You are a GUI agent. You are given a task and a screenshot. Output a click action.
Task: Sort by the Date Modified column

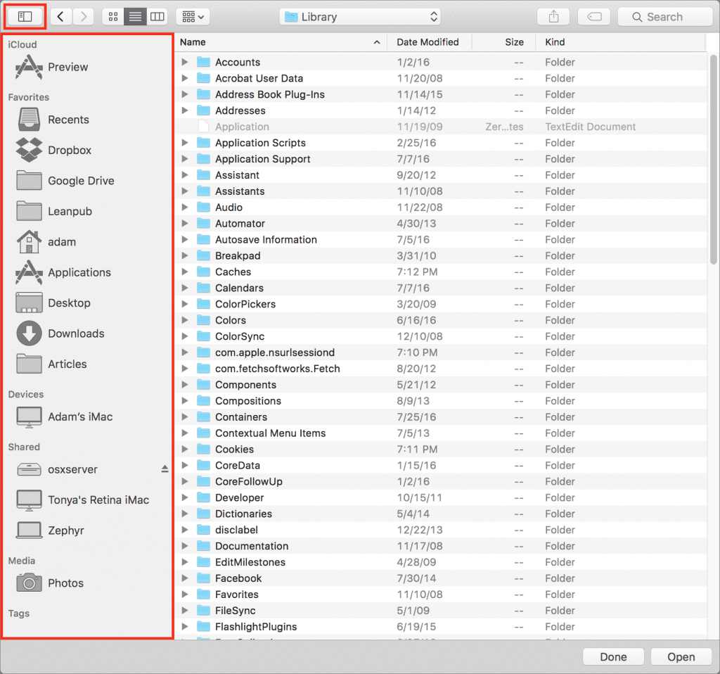(x=427, y=42)
